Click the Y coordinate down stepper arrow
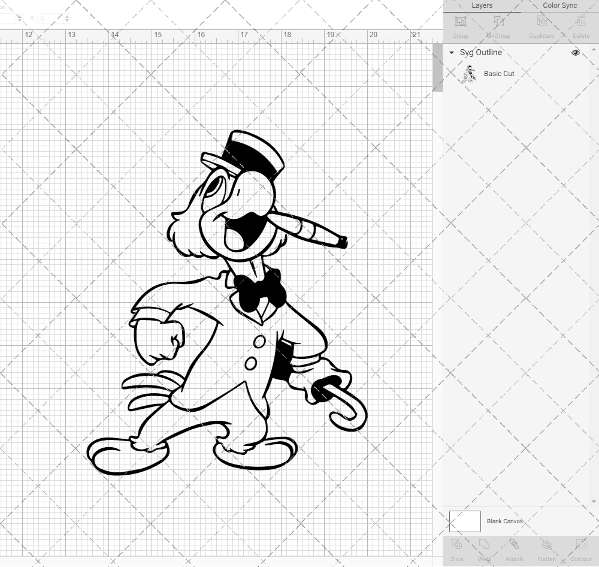This screenshot has height=567, width=599. (x=68, y=21)
